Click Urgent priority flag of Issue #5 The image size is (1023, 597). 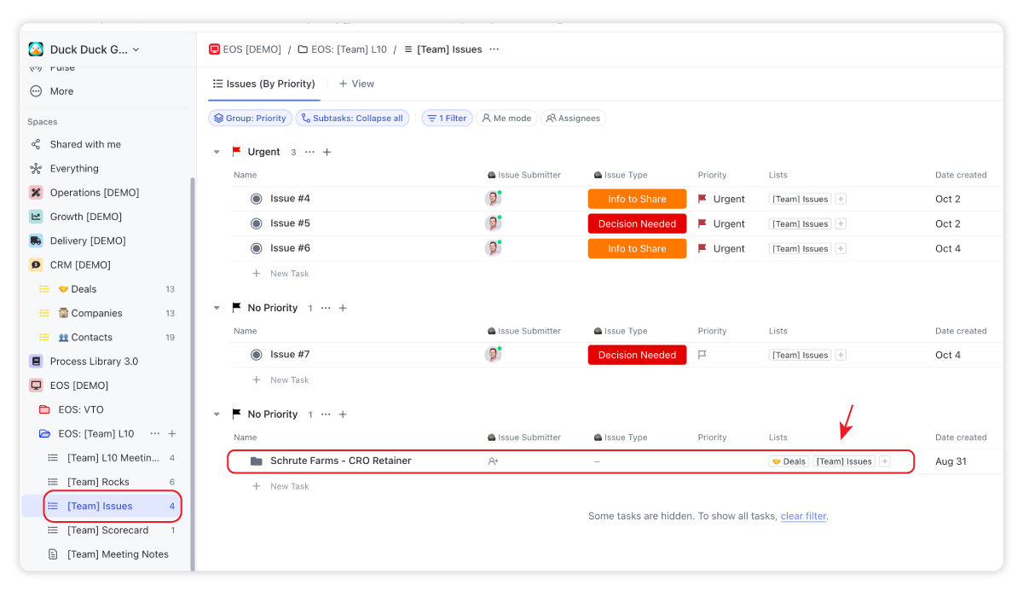pos(702,223)
